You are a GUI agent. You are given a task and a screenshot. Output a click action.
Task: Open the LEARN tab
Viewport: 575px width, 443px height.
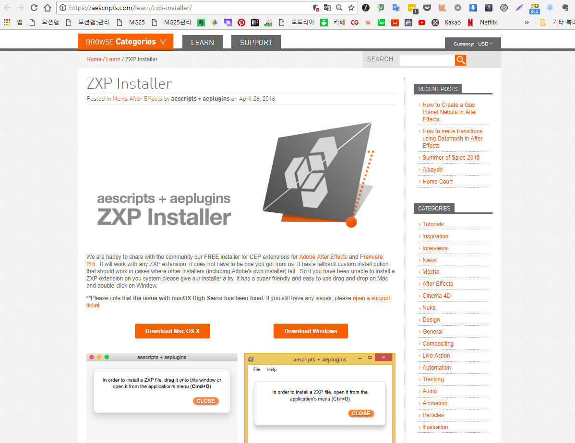(203, 43)
